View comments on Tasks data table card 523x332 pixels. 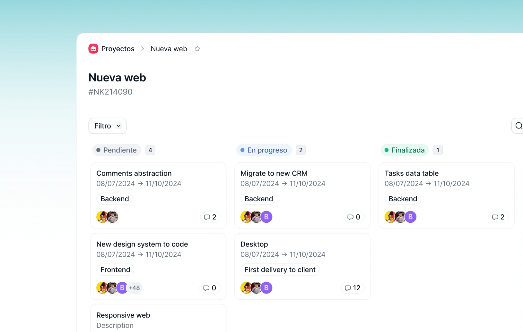coord(498,217)
